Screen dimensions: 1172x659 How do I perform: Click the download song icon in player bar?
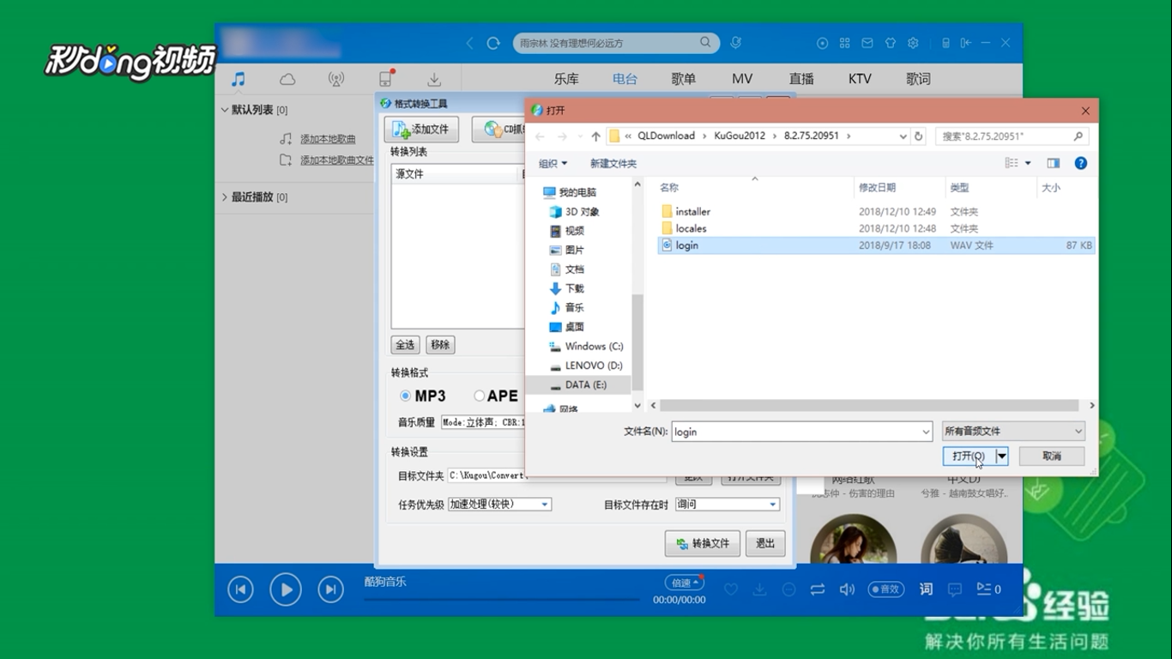tap(759, 589)
